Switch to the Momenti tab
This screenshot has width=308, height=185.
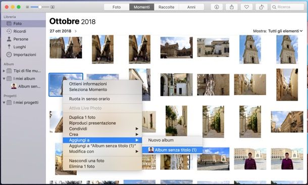(141, 7)
